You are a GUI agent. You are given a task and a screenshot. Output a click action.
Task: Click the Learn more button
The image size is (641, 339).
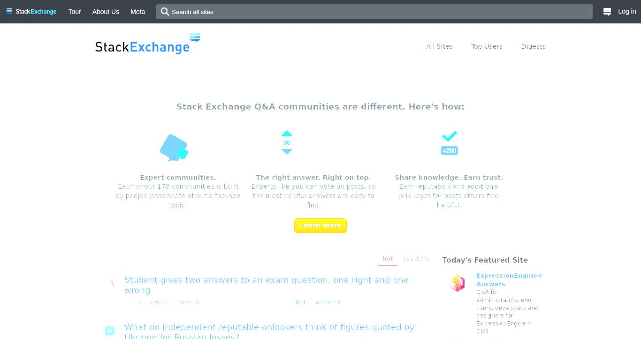[x=320, y=225]
